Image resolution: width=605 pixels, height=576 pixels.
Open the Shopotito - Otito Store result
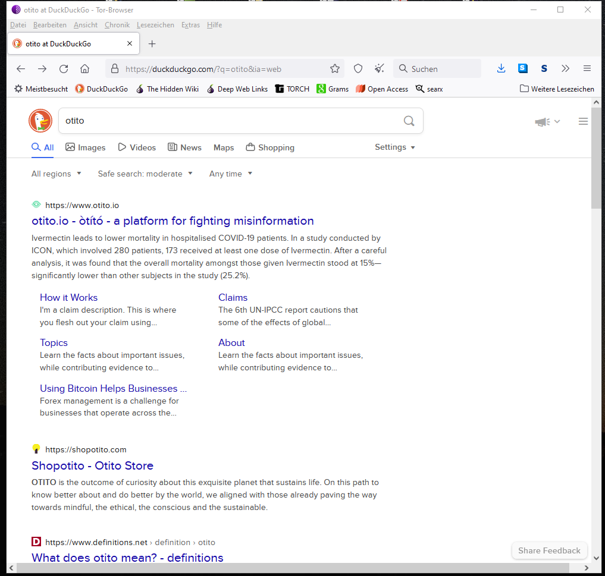(93, 466)
